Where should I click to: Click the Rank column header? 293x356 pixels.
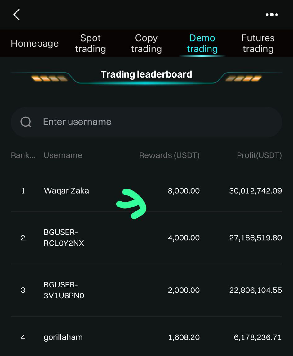(23, 155)
